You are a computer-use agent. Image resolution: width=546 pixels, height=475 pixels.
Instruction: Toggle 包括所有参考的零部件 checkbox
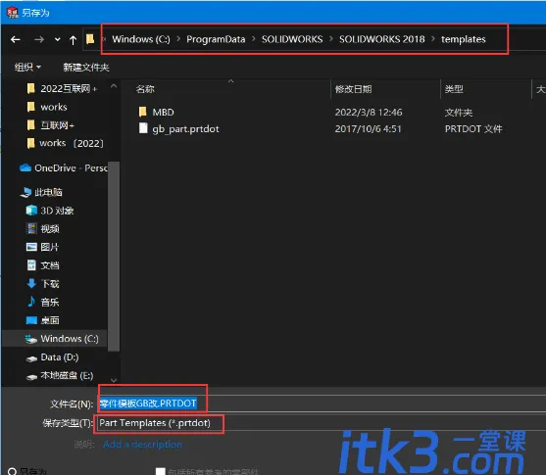coord(160,471)
